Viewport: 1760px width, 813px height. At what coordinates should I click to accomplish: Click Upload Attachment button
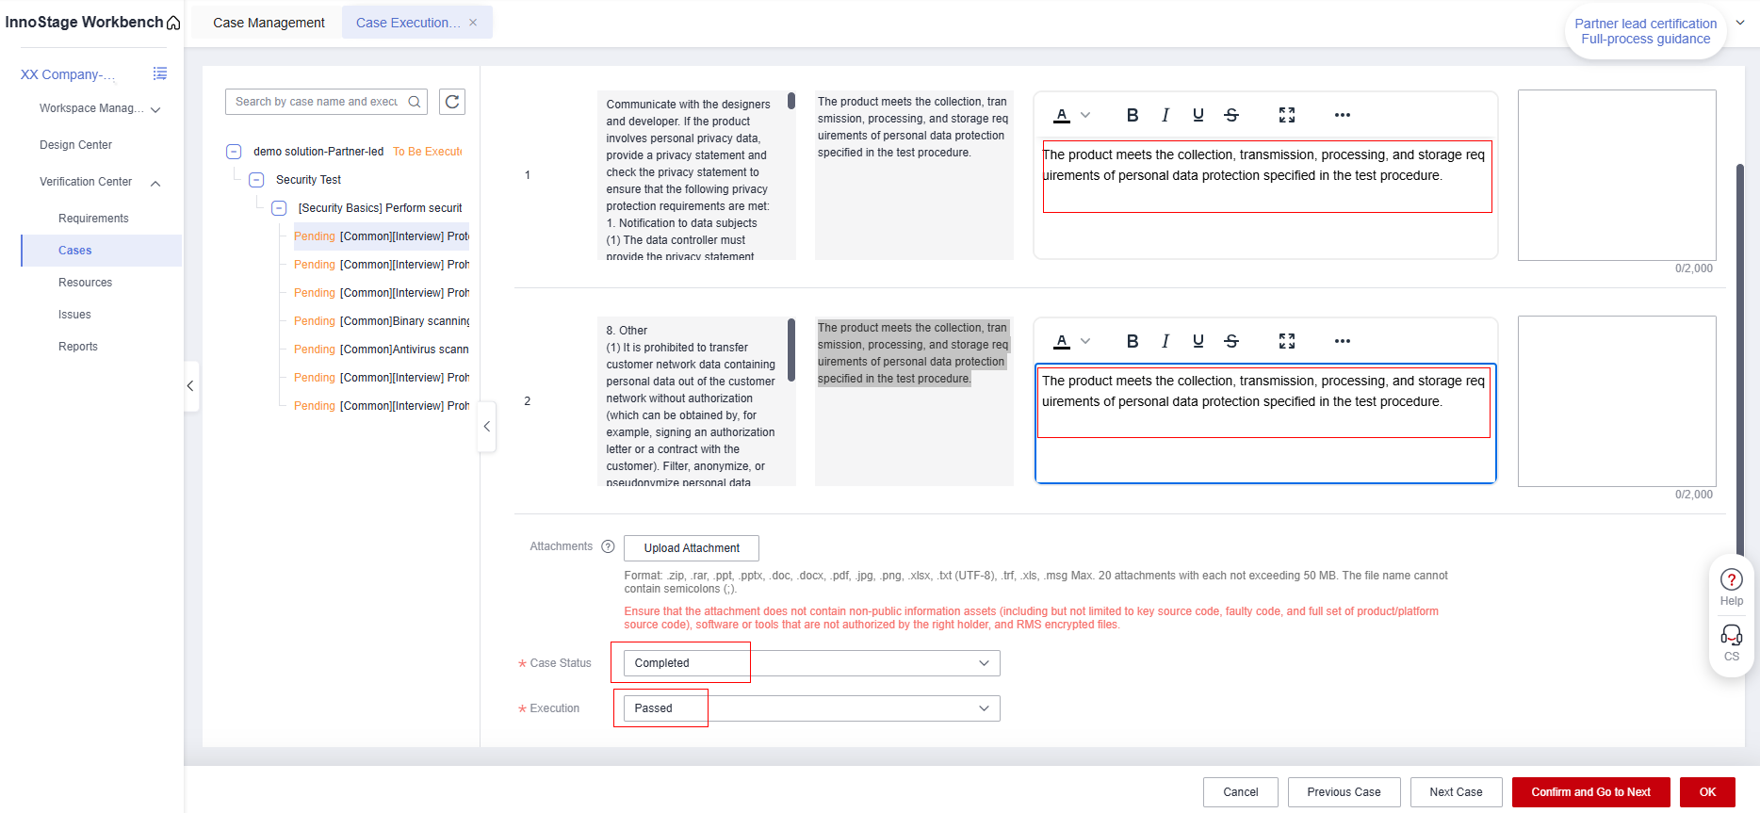click(x=692, y=548)
